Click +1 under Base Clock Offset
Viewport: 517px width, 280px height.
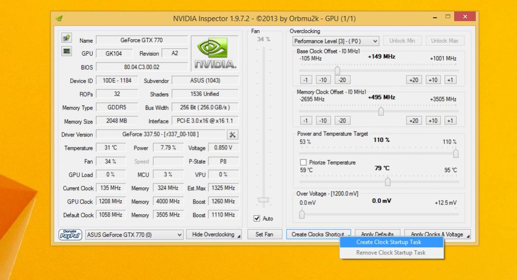tap(450, 80)
